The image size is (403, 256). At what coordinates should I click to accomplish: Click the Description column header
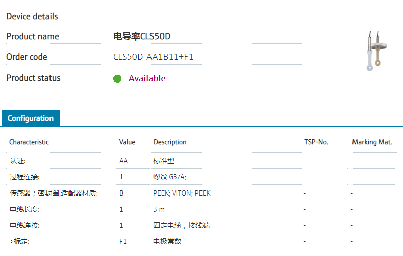tap(170, 142)
